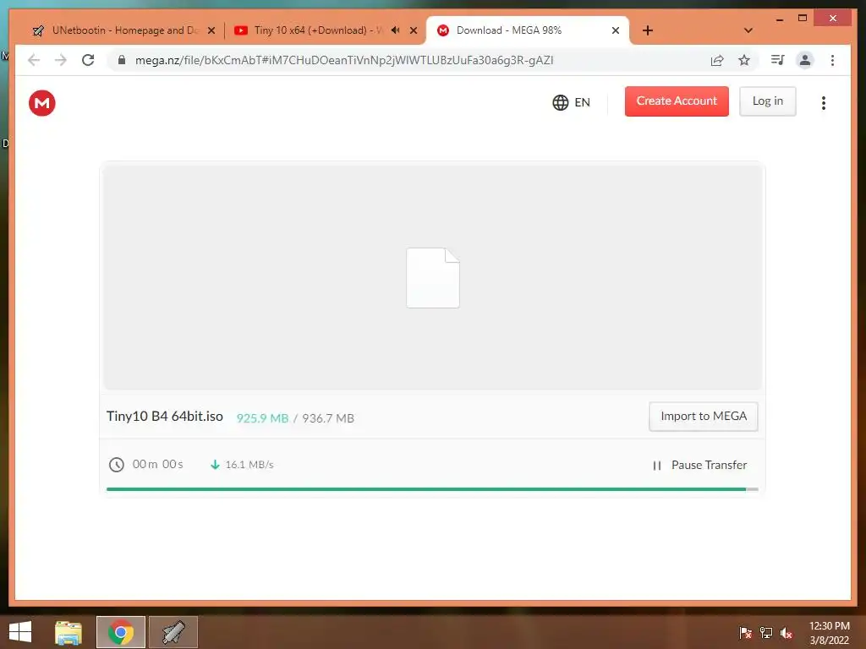Open the Chrome three-dot menu

pos(832,60)
